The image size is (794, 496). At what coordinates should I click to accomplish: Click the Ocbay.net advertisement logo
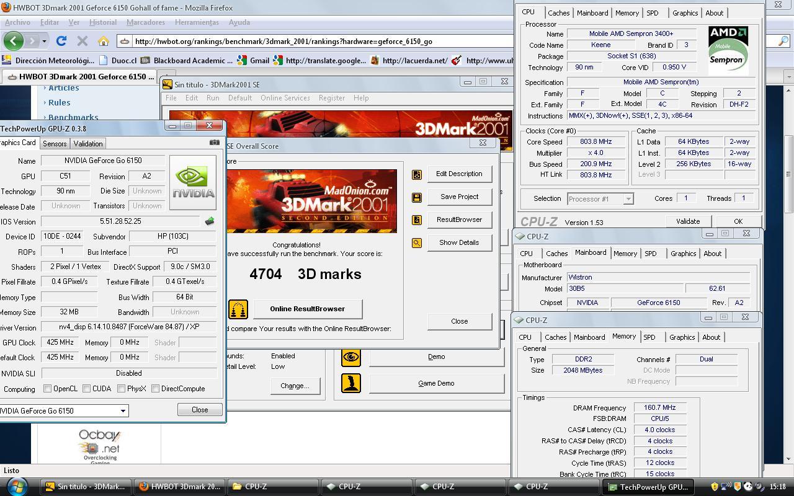(99, 446)
